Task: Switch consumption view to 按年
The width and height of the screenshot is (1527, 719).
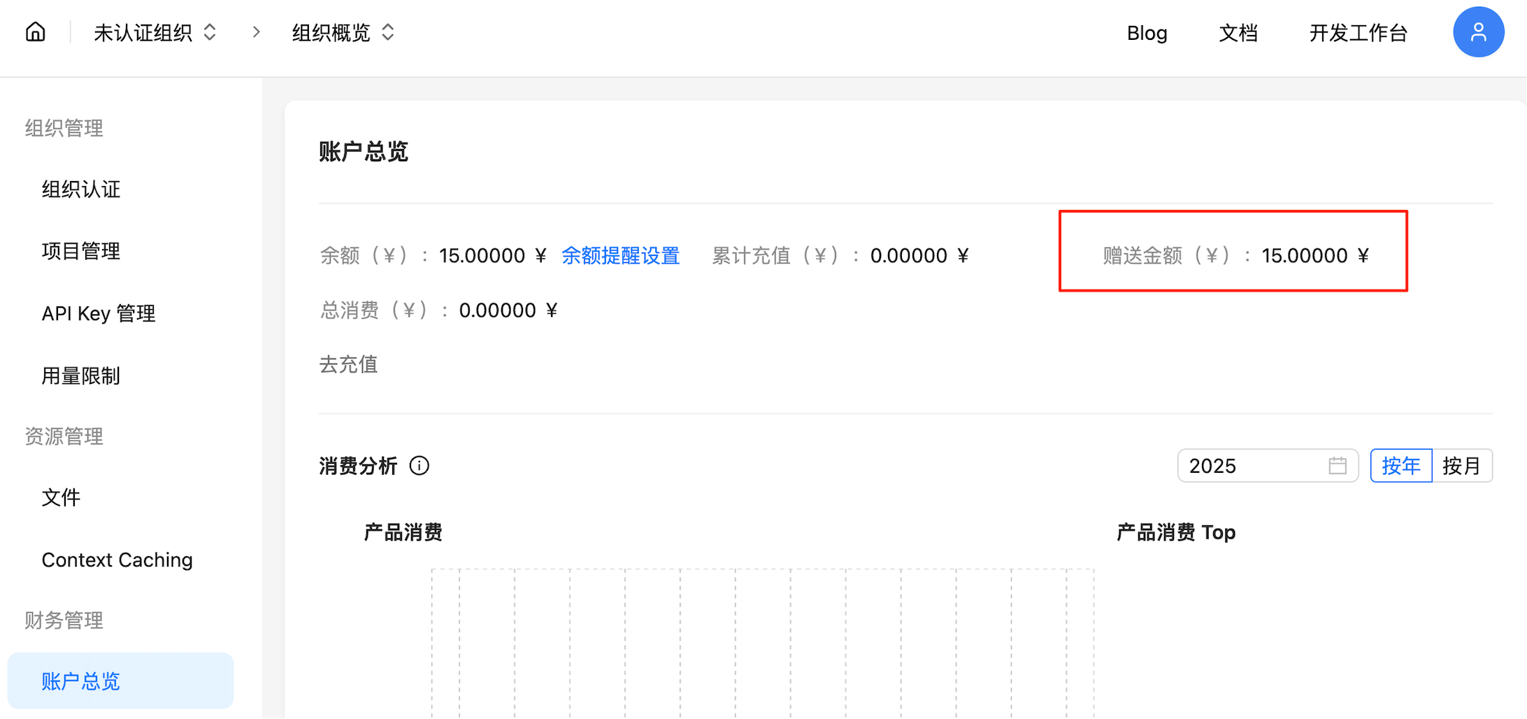Action: click(1400, 466)
